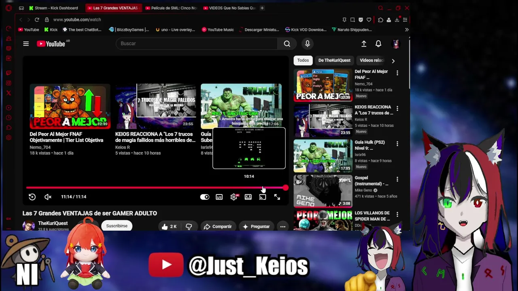Open more actions under the video
The image size is (518, 291).
[x=283, y=226]
